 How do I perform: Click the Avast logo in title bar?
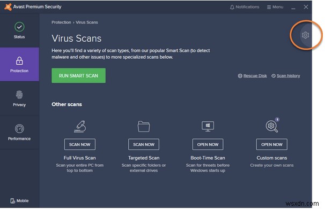pos(8,7)
